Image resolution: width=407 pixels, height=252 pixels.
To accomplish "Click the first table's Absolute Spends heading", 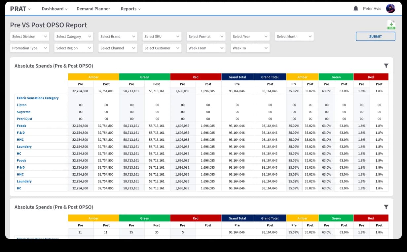I will 54,66.
